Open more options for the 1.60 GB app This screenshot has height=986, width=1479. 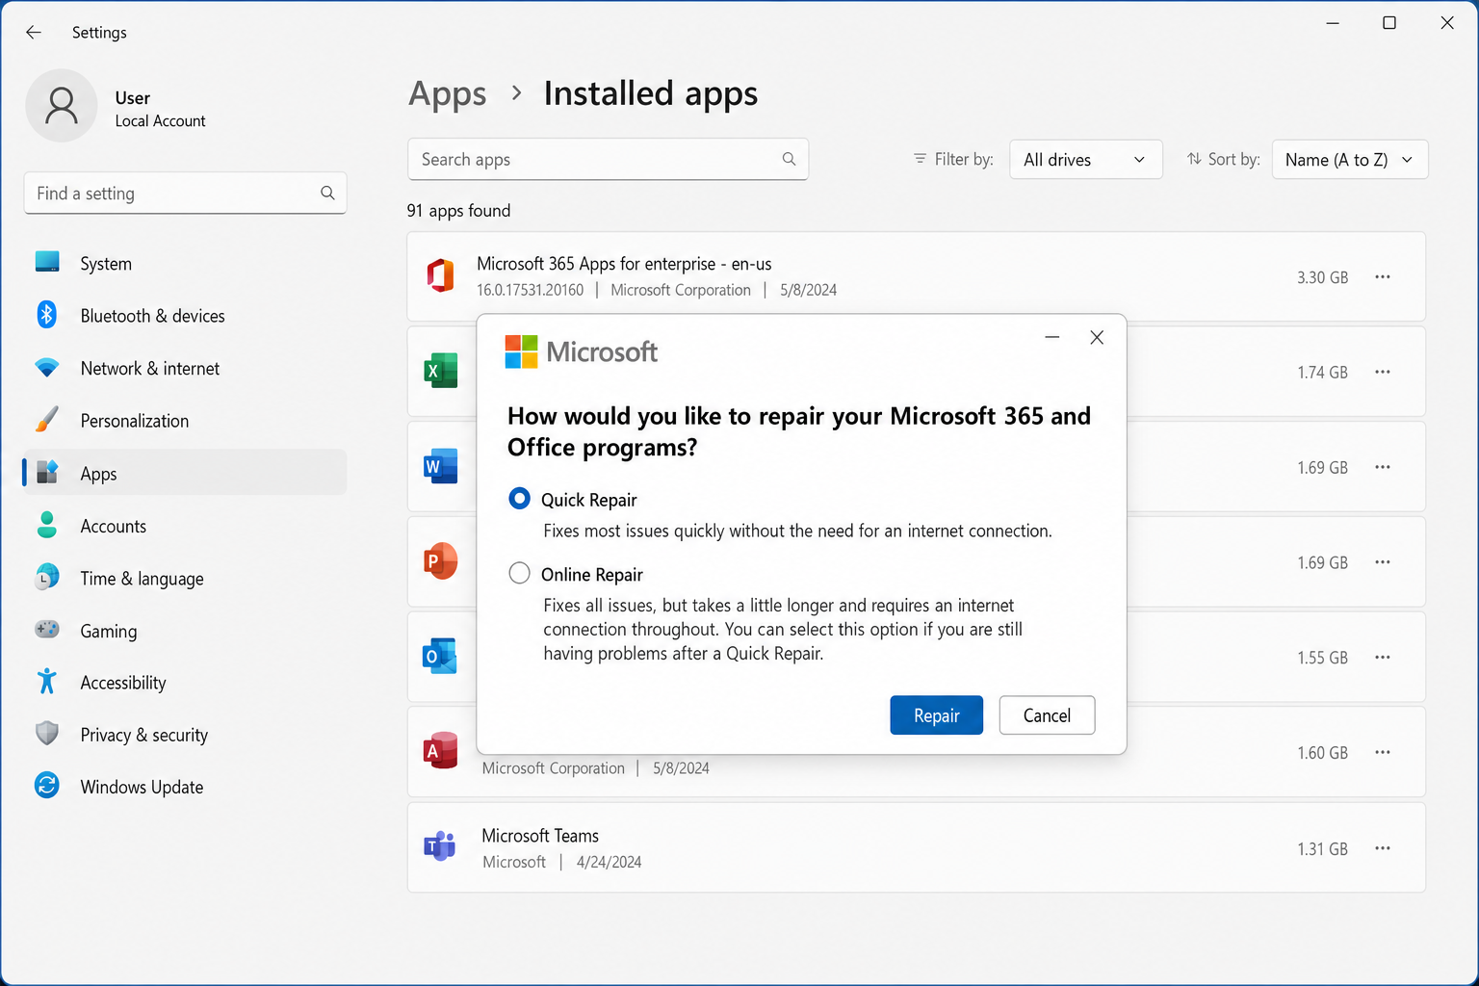1383,752
